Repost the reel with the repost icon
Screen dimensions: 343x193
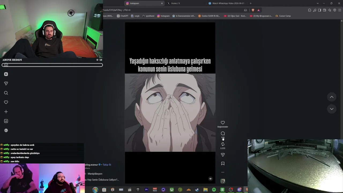[223, 144]
